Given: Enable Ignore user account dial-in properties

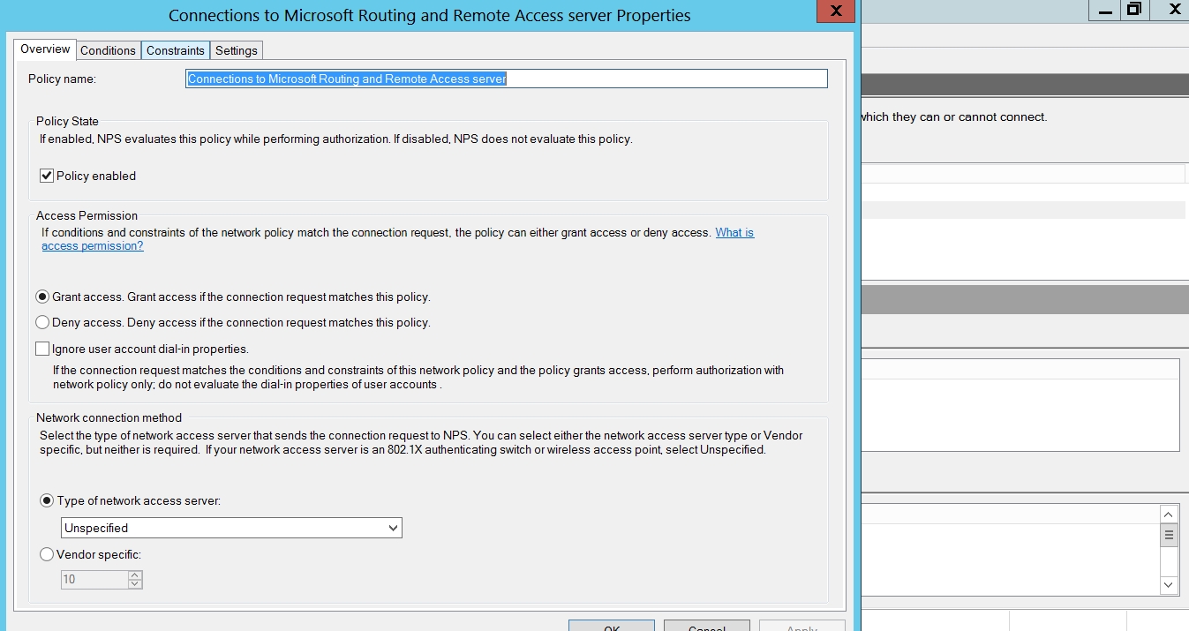Looking at the screenshot, I should [42, 349].
